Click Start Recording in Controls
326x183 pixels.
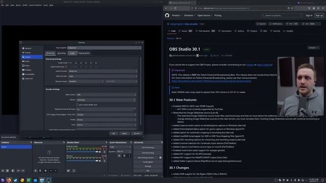click(148, 152)
